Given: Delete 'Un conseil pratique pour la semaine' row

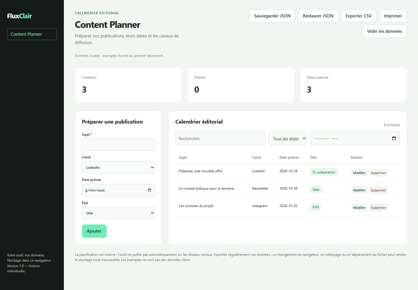Looking at the screenshot, I should pos(378,190).
